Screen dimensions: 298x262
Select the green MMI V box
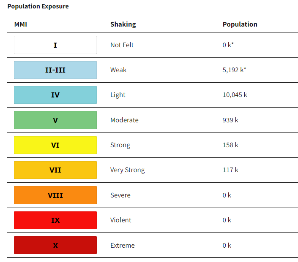coord(55,120)
